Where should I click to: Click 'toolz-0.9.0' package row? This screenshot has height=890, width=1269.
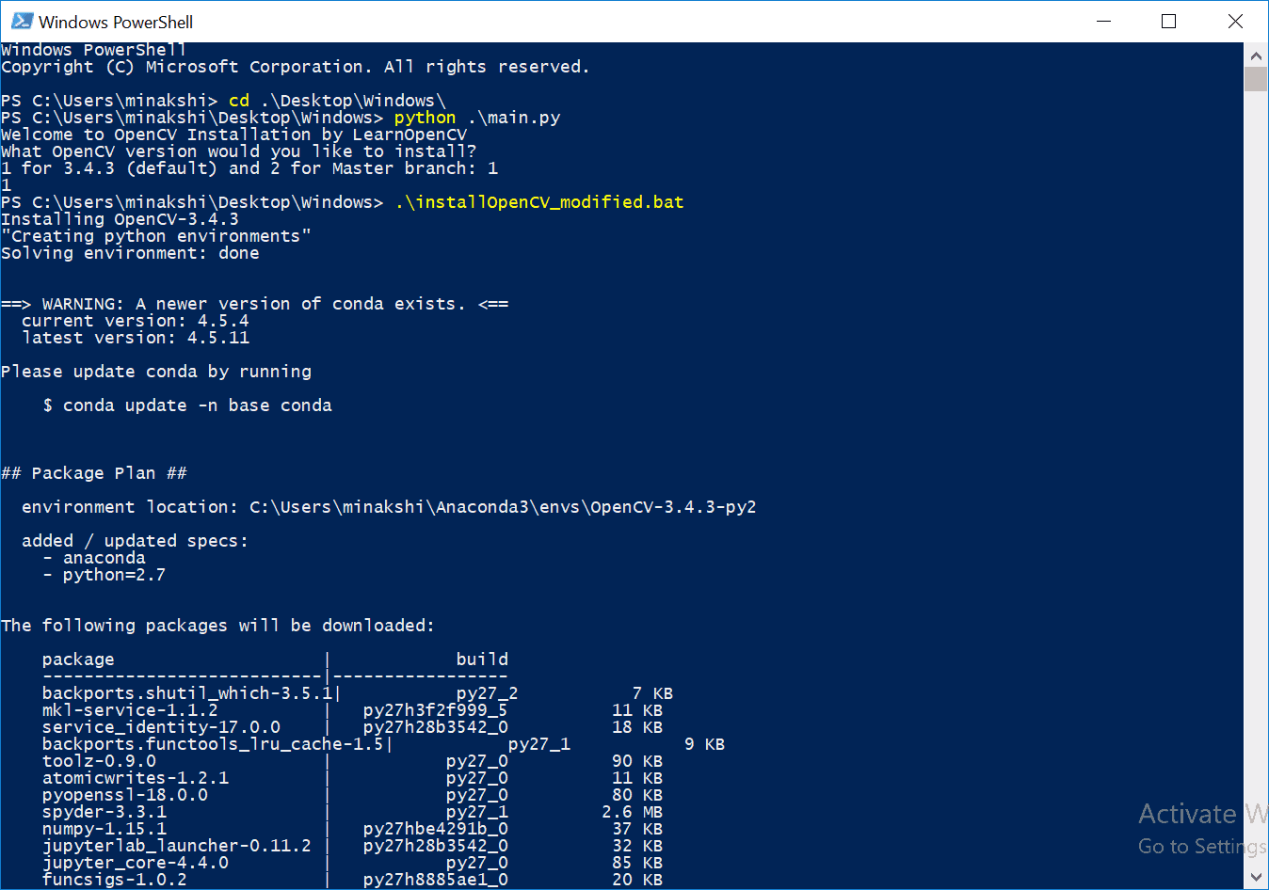(x=352, y=761)
